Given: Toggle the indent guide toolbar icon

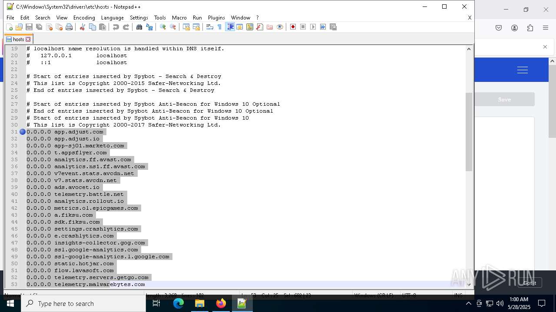Looking at the screenshot, I should tap(230, 27).
